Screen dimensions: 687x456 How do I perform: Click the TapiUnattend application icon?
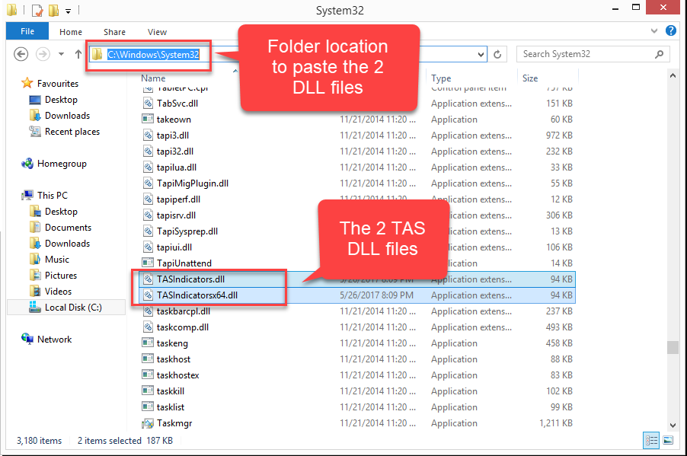click(148, 263)
